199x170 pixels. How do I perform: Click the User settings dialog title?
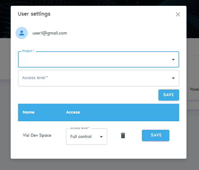coord(34,14)
